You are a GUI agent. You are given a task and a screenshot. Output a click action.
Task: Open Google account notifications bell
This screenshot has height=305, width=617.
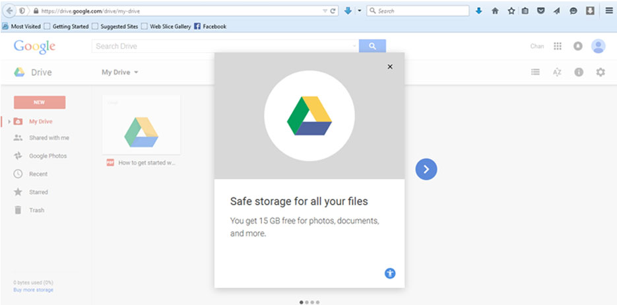click(x=577, y=46)
